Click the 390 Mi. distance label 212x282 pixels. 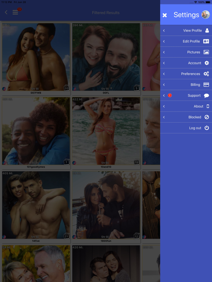click(78, 25)
